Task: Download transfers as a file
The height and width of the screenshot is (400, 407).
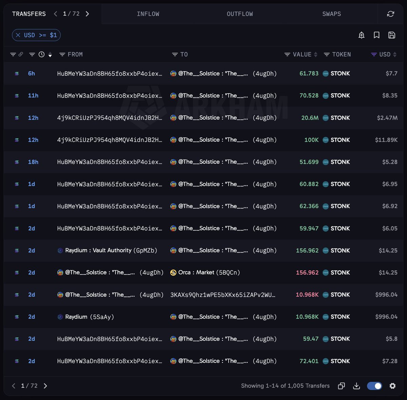Action: (x=356, y=386)
